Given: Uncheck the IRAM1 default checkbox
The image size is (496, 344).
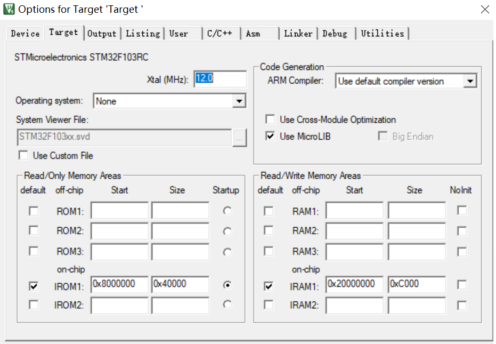Looking at the screenshot, I should 269,286.
